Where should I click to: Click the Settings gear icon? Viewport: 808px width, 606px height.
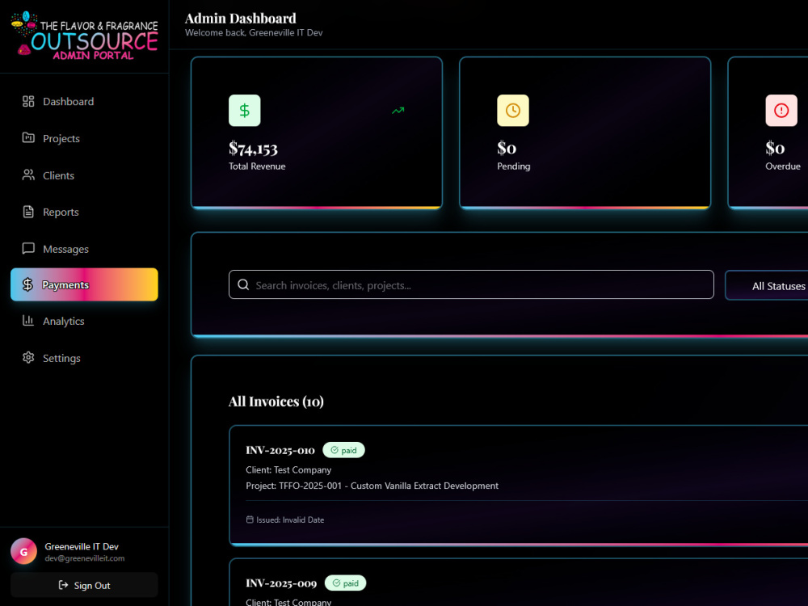[28, 358]
